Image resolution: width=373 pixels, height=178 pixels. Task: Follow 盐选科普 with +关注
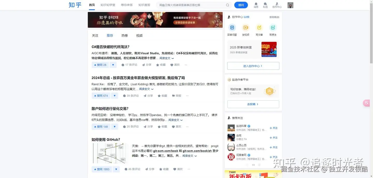[274, 128]
